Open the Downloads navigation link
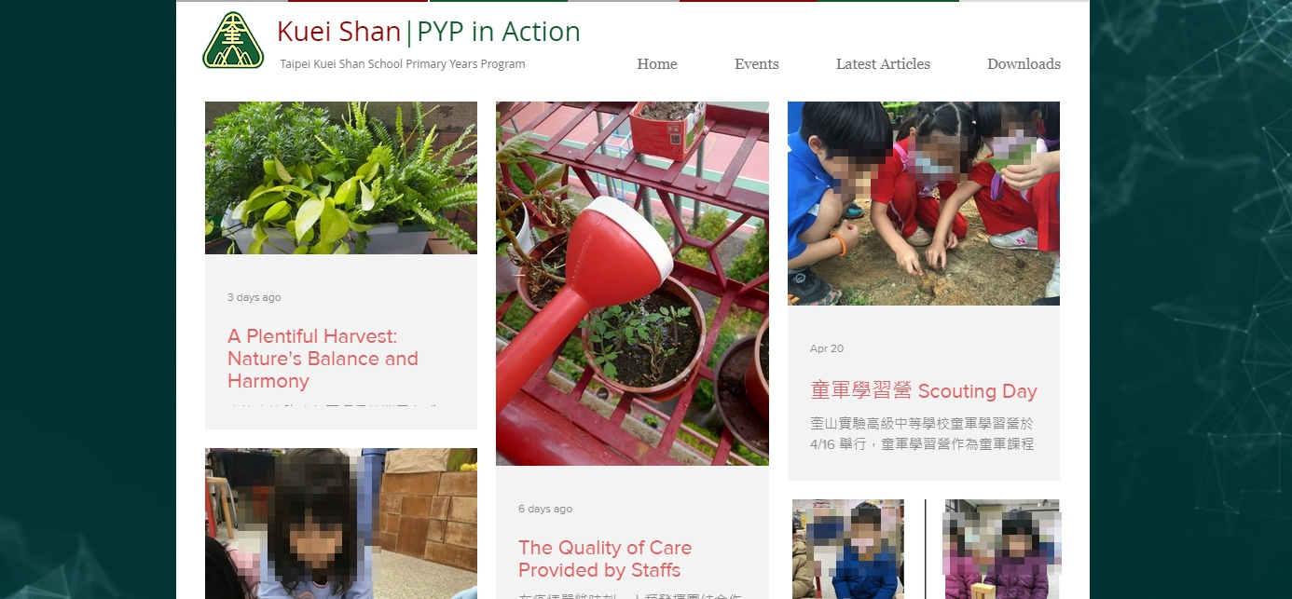This screenshot has width=1292, height=599. (1024, 64)
